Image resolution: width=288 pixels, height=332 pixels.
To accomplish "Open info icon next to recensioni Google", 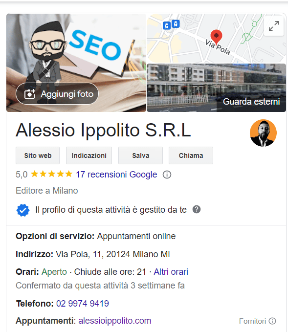I will coord(167,175).
